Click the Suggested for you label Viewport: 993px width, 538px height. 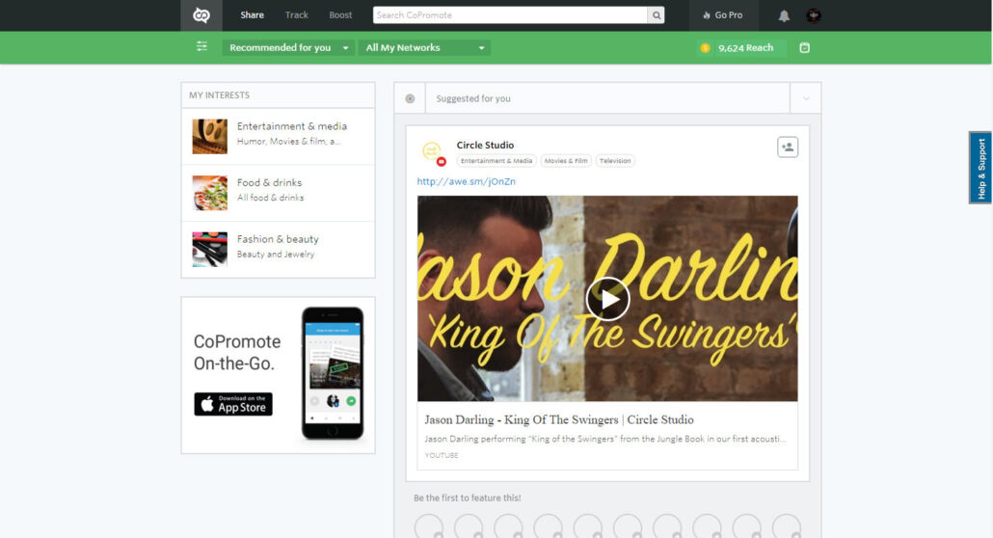pos(473,99)
